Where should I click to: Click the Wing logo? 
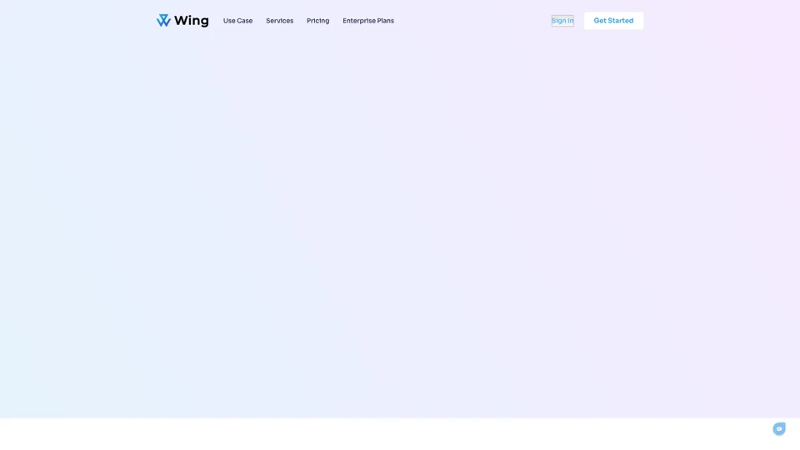click(182, 20)
